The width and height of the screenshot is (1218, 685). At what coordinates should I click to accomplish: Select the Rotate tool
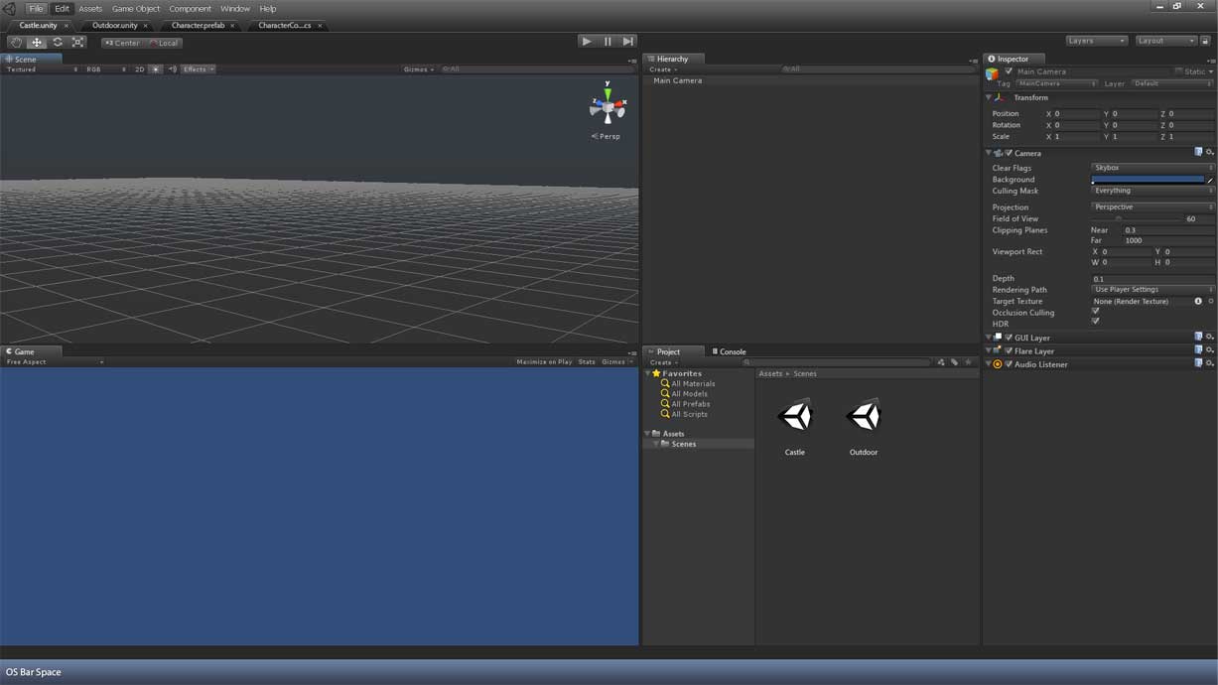(58, 42)
